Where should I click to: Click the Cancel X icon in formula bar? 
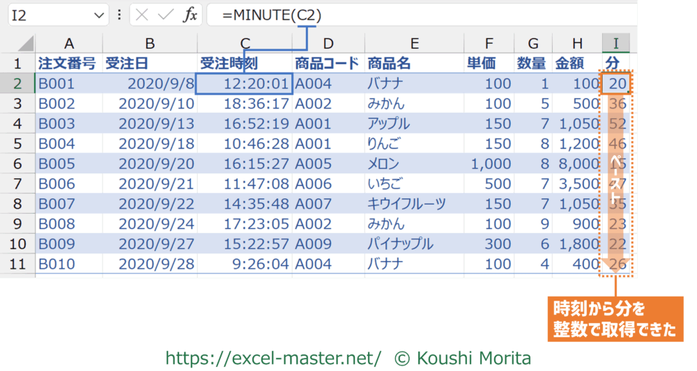point(142,15)
